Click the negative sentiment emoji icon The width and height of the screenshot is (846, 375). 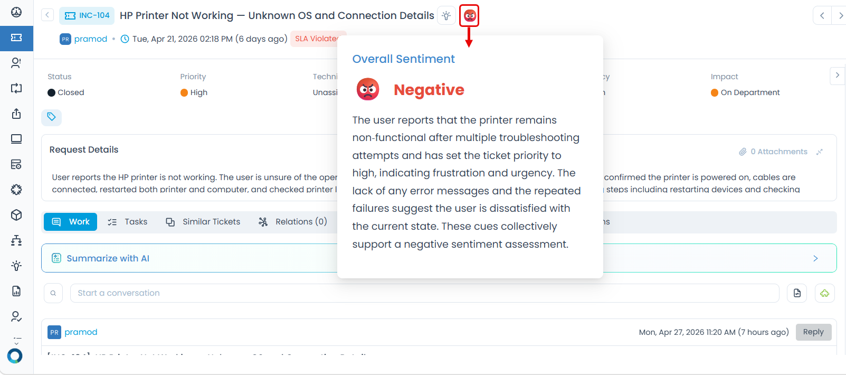(x=469, y=16)
